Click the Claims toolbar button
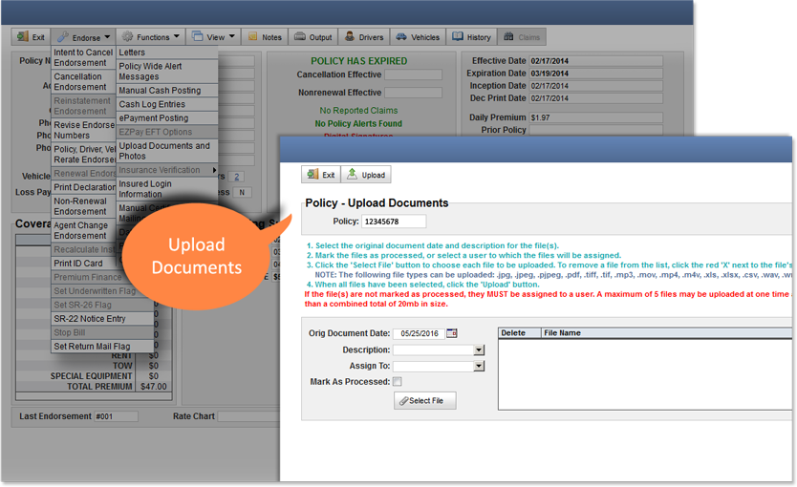Image resolution: width=797 pixels, height=487 pixels. (x=522, y=37)
